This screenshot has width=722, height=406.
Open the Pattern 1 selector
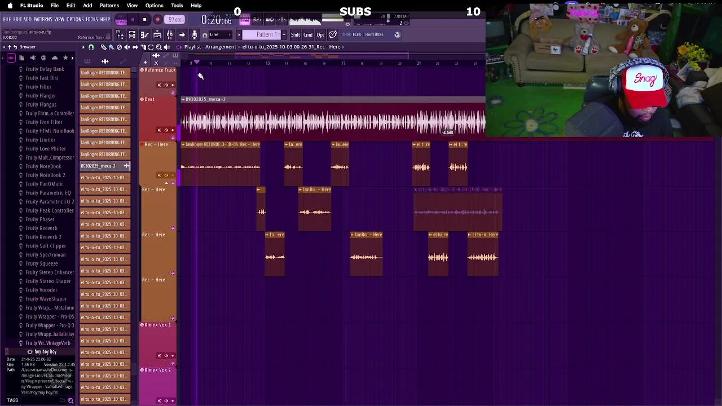pyautogui.click(x=262, y=34)
